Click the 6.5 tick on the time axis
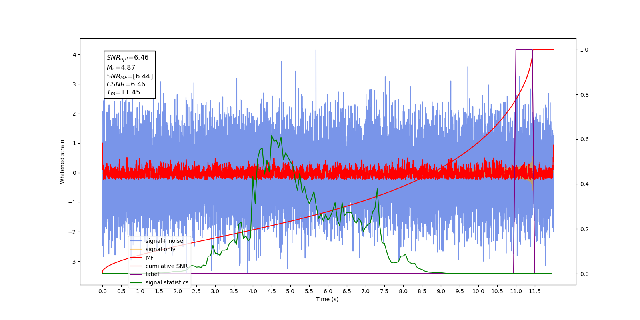 [347, 291]
